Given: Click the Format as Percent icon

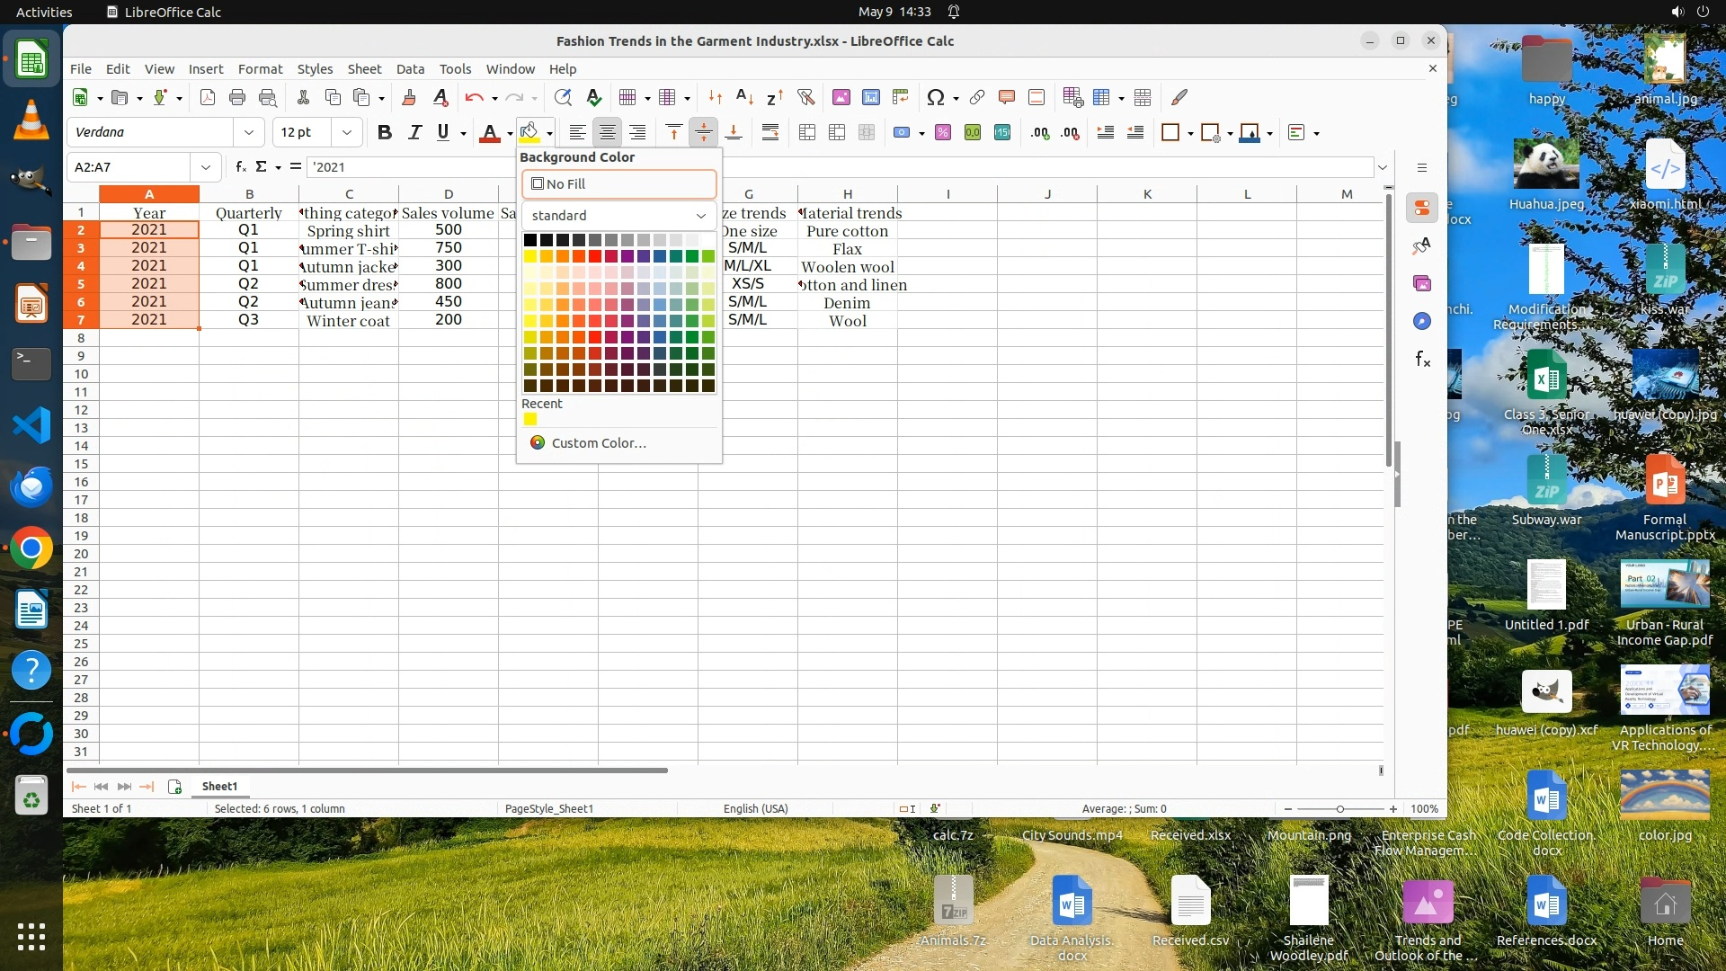Looking at the screenshot, I should (x=942, y=133).
